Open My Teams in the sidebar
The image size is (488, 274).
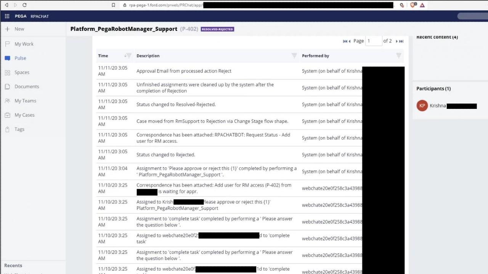pyautogui.click(x=26, y=101)
